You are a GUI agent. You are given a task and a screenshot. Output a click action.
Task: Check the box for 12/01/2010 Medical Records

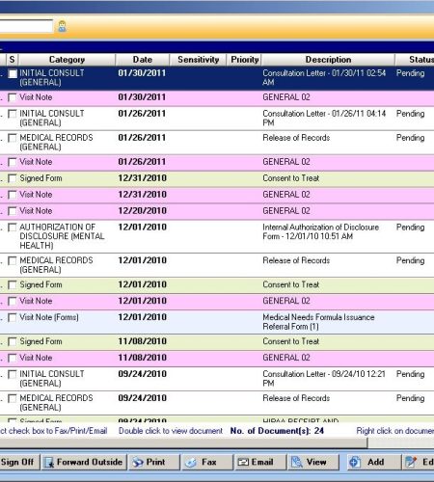[x=13, y=260]
